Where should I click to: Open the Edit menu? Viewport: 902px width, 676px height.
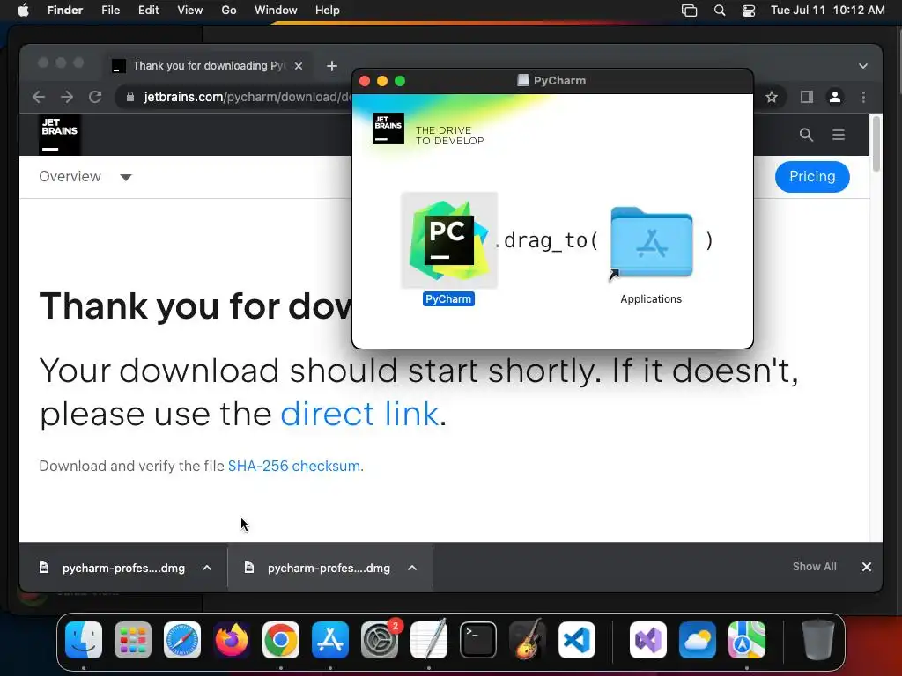point(148,11)
